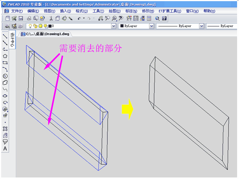
Task: Select the Polygon drawing tool
Action: 5,56
